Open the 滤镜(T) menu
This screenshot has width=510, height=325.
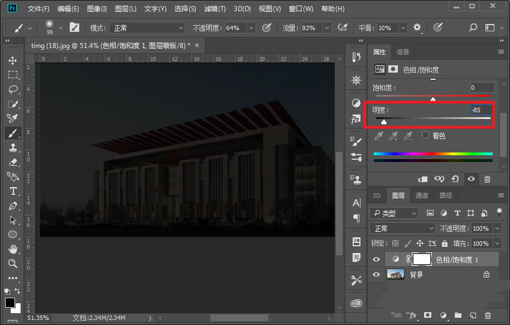(x=215, y=9)
